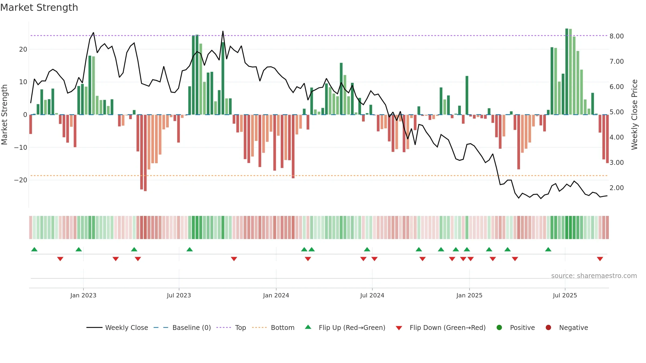Click the Jul 2023 axis label
This screenshot has width=646, height=363.
[179, 295]
